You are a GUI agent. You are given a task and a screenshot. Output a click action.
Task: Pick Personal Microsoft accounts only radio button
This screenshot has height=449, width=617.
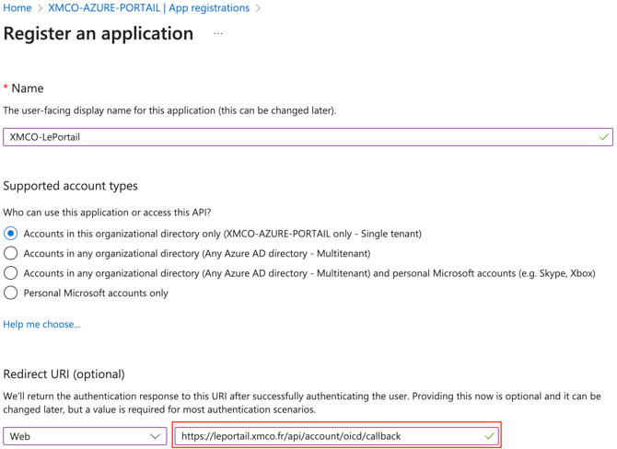(x=11, y=293)
